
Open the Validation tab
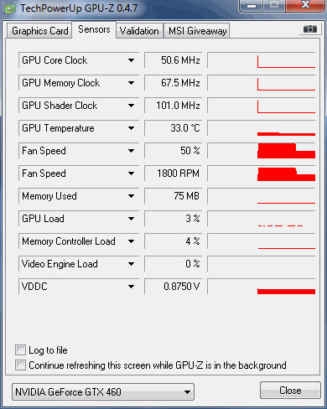click(139, 31)
